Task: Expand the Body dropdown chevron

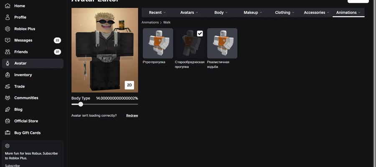Action: [226, 13]
